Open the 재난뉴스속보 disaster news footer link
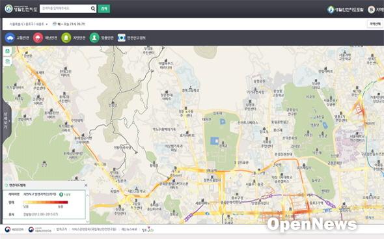This screenshot has width=384, height=239. tap(129, 229)
